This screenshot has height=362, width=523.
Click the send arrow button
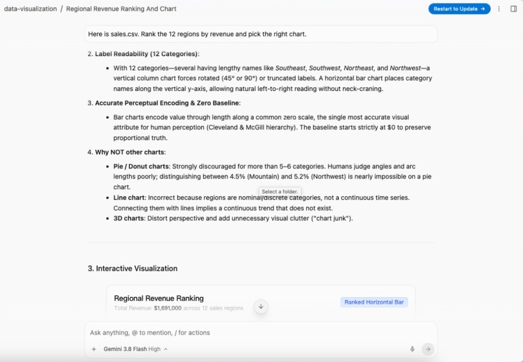428,349
